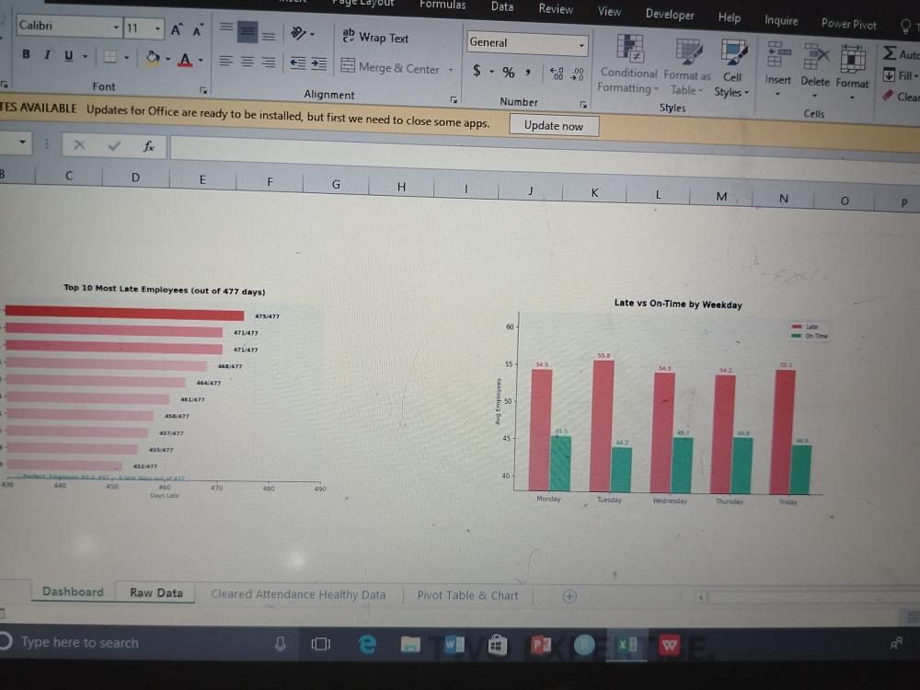Open Fill down icon
The height and width of the screenshot is (690, 920).
890,75
